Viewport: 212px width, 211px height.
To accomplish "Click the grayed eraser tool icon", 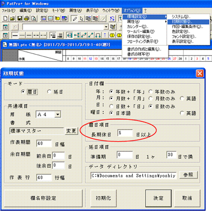I will (x=103, y=19).
